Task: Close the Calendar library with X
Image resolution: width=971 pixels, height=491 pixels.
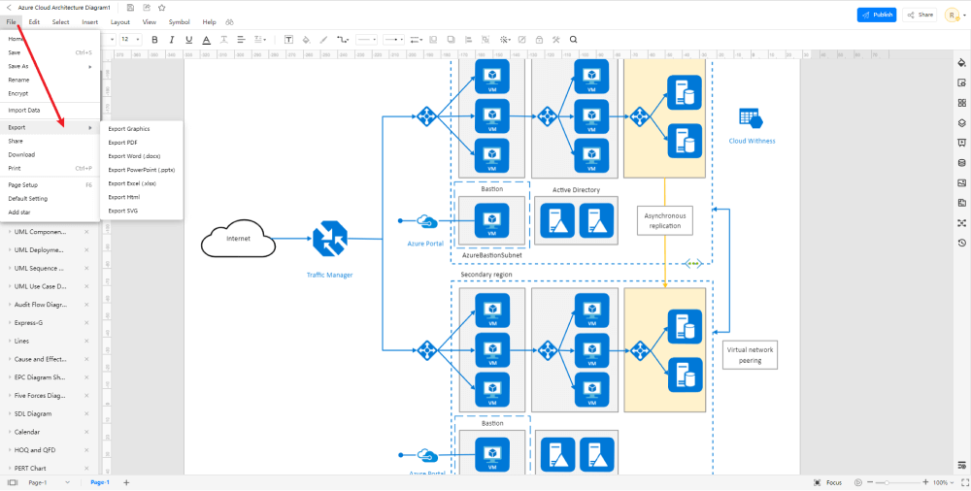Action: (86, 432)
